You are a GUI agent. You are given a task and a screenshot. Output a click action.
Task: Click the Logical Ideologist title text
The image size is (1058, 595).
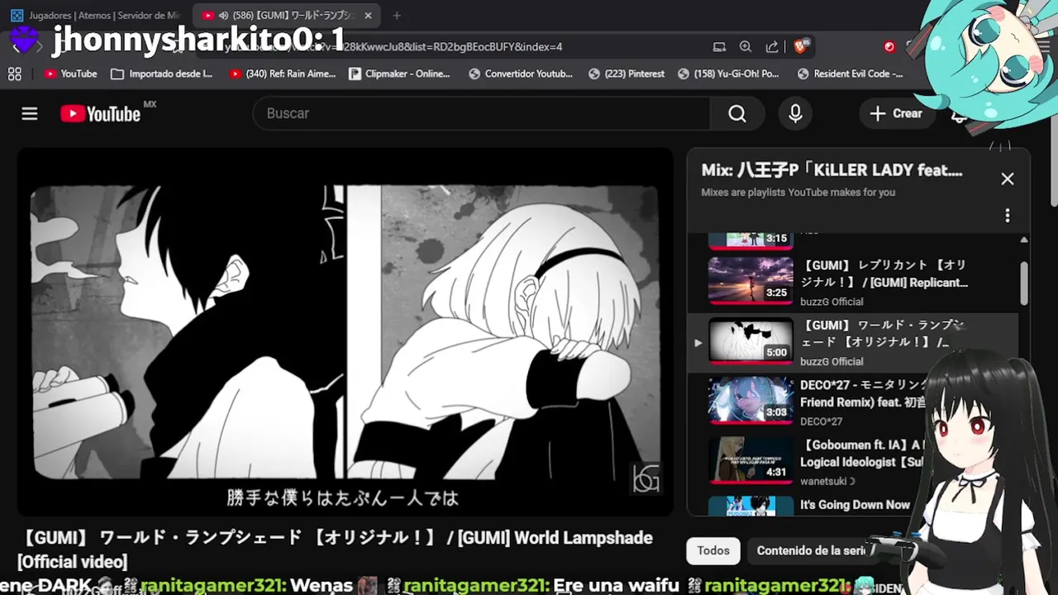click(861, 454)
